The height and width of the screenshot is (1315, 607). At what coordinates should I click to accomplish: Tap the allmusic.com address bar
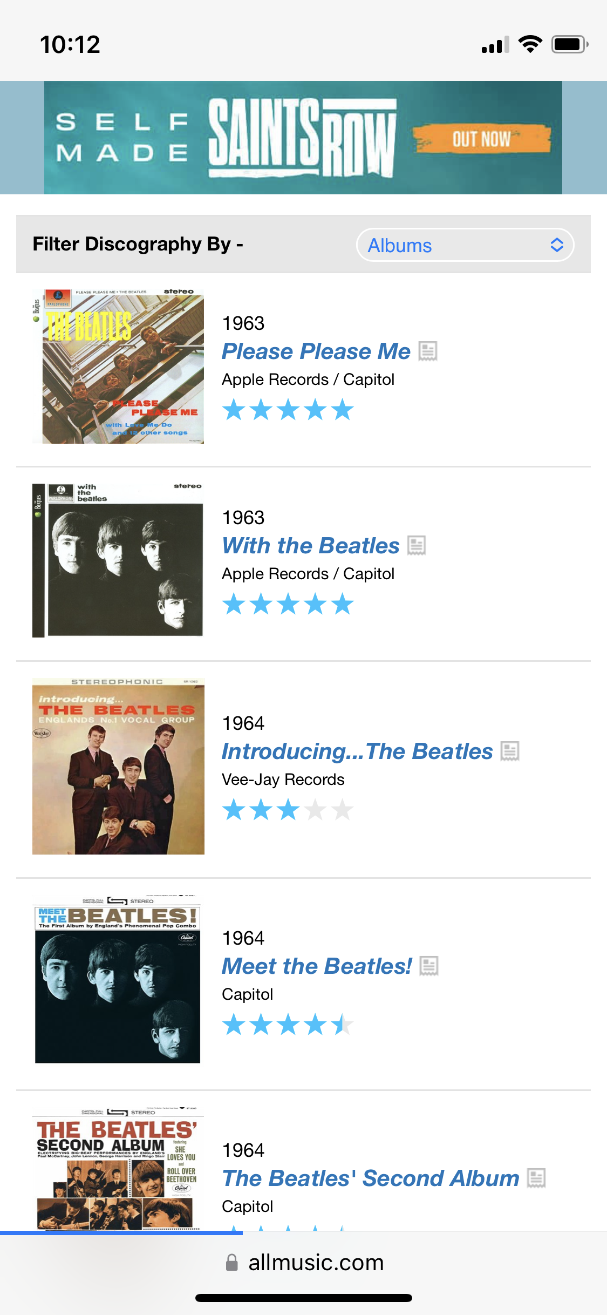[316, 1263]
